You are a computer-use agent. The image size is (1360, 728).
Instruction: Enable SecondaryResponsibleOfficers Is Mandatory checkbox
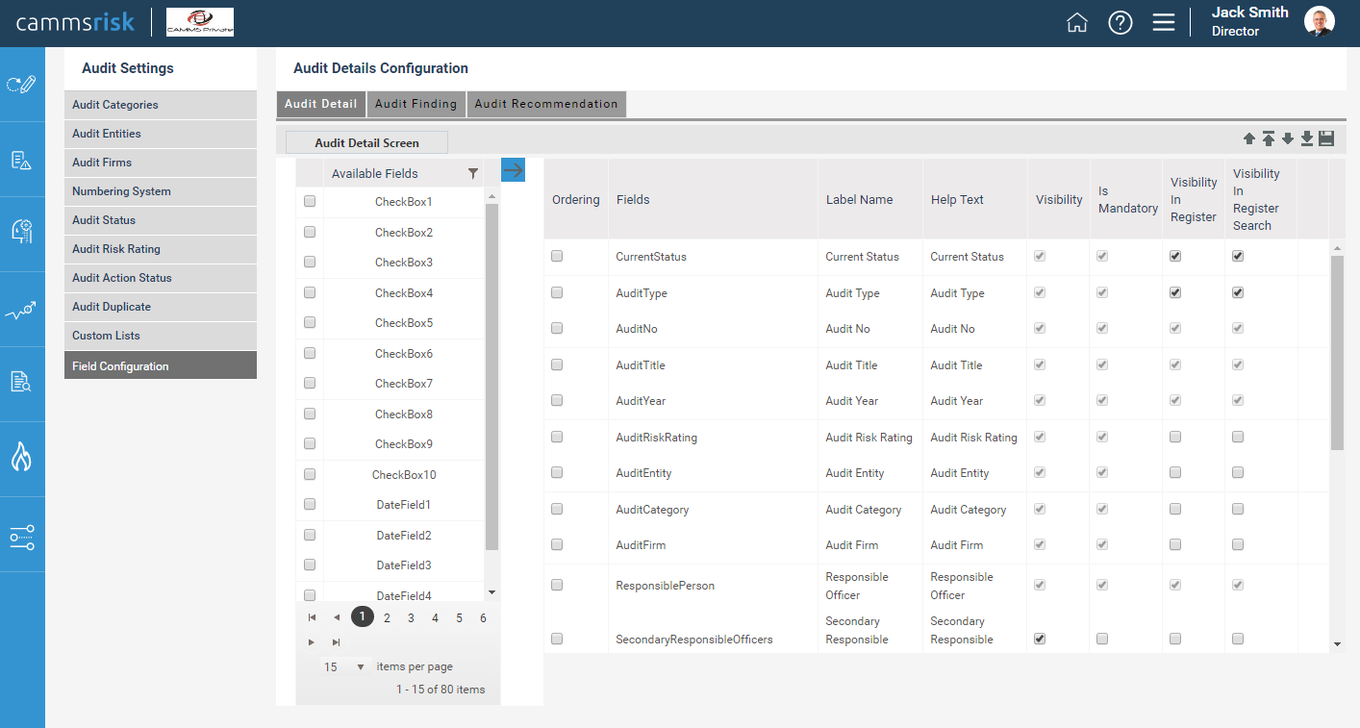(x=1102, y=639)
